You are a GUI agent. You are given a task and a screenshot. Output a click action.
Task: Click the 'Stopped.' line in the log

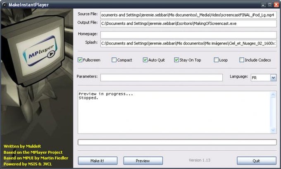[x=88, y=98]
